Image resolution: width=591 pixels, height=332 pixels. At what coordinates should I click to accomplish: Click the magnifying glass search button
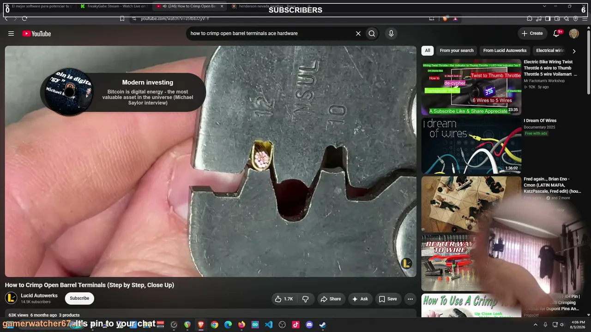click(372, 33)
